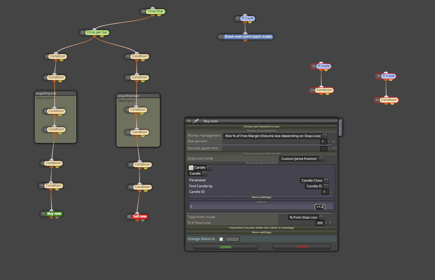The height and width of the screenshot is (280, 435).
Task: Select If trade node 27
Action: 248,18
